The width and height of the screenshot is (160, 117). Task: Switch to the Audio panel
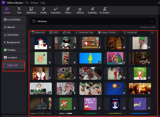(x=44, y=10)
